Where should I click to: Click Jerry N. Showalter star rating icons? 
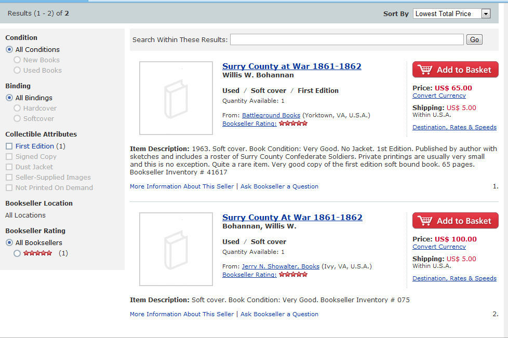[293, 275]
